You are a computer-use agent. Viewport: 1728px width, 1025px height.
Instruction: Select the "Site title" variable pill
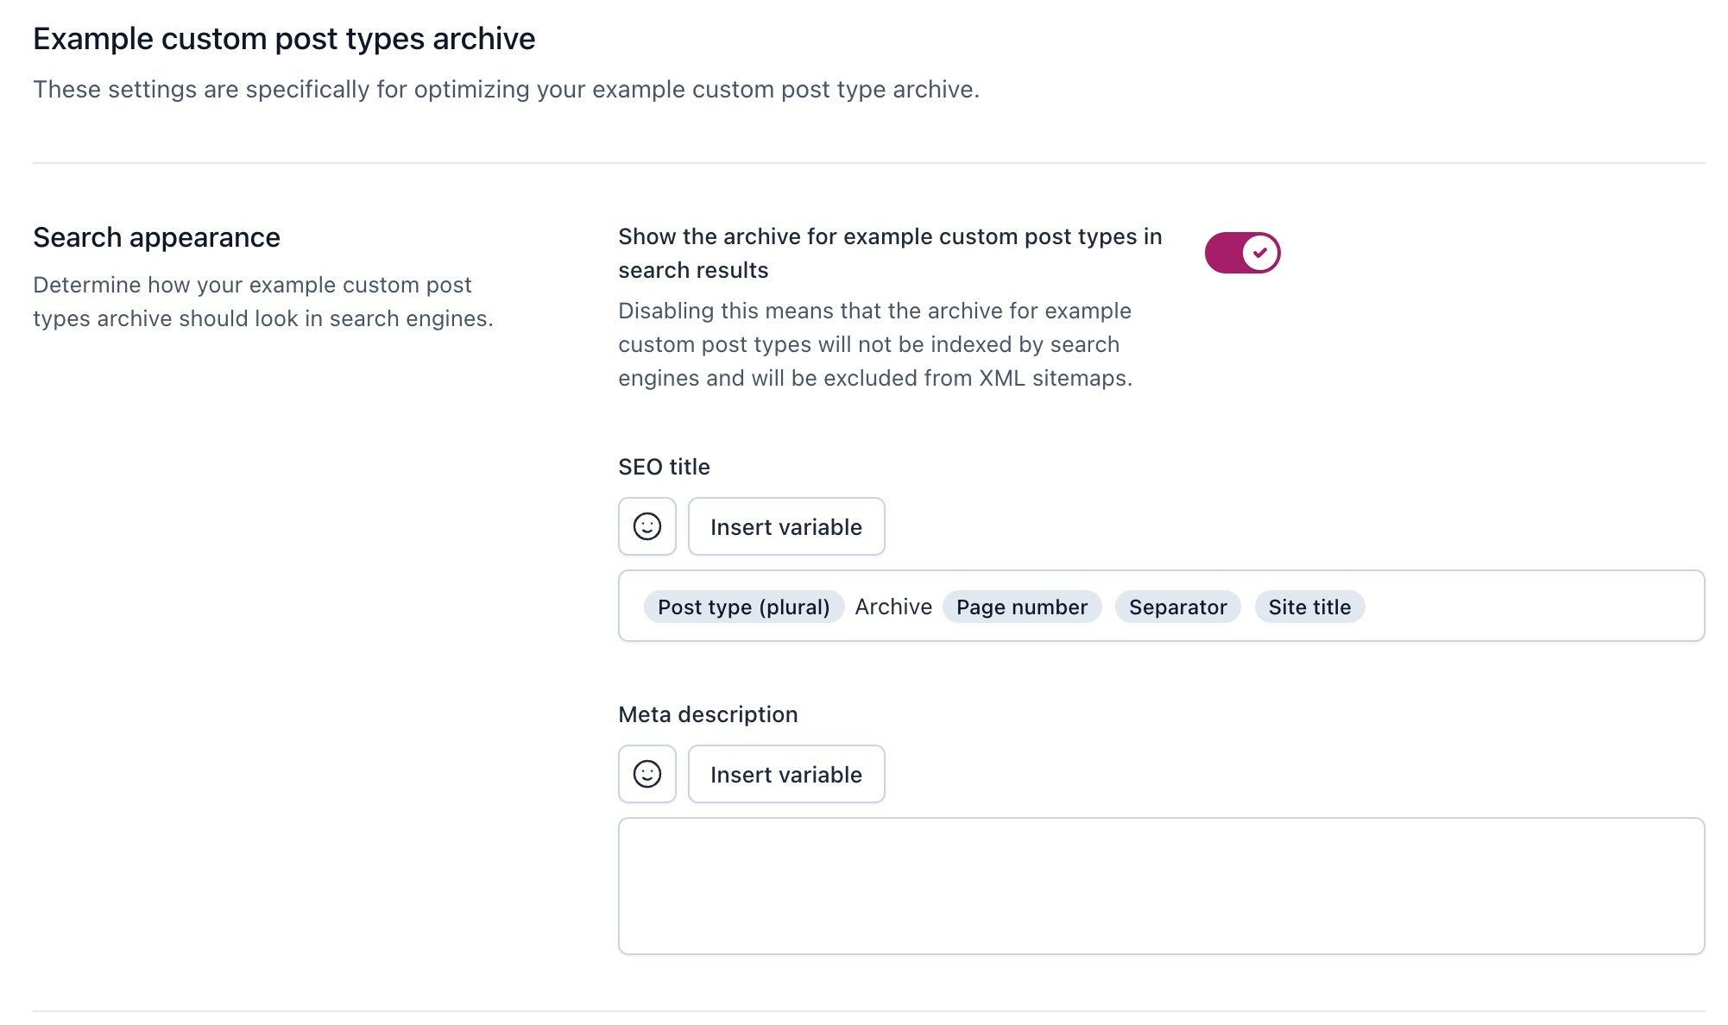click(x=1309, y=607)
